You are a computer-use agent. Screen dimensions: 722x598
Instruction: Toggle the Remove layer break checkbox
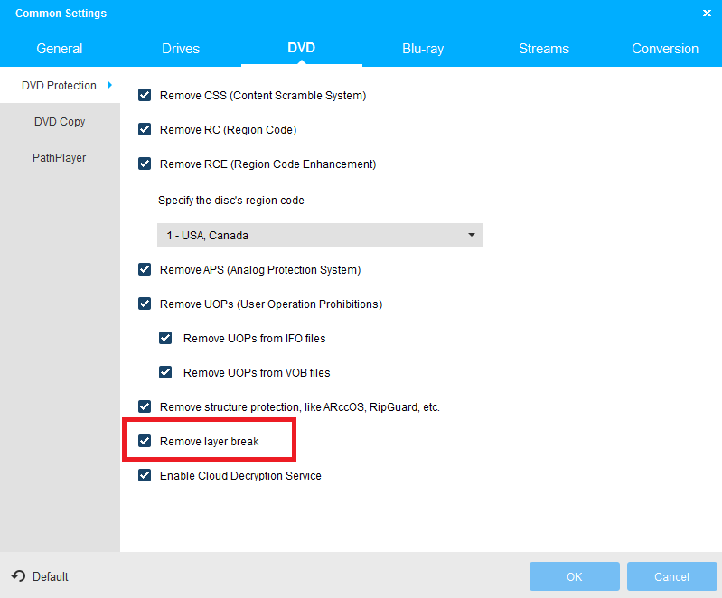(x=145, y=441)
